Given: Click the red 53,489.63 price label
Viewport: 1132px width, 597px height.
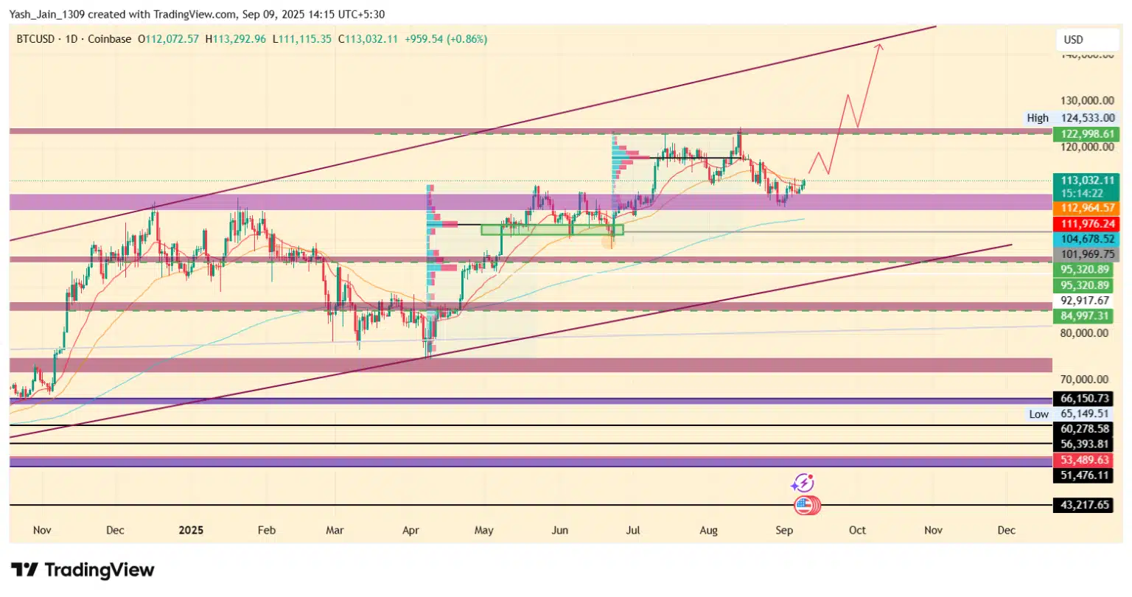Looking at the screenshot, I should [1083, 460].
